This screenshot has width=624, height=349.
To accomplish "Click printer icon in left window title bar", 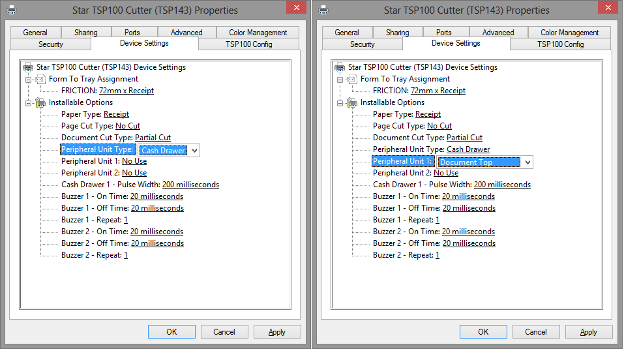I will coord(12,10).
